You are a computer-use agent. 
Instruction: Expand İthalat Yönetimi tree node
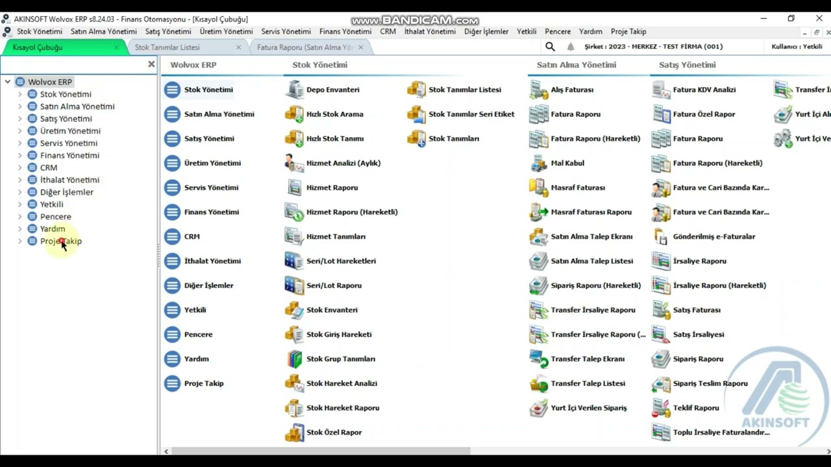click(19, 180)
